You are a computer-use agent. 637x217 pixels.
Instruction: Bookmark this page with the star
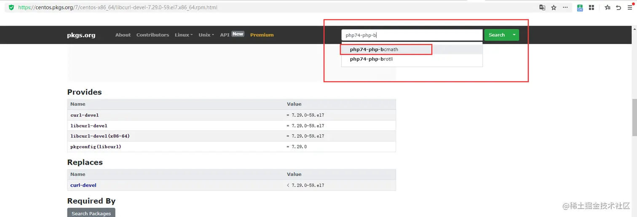(x=554, y=8)
